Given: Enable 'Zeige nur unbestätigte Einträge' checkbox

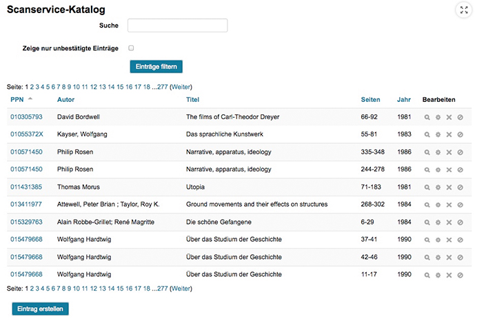Looking at the screenshot, I should [131, 48].
